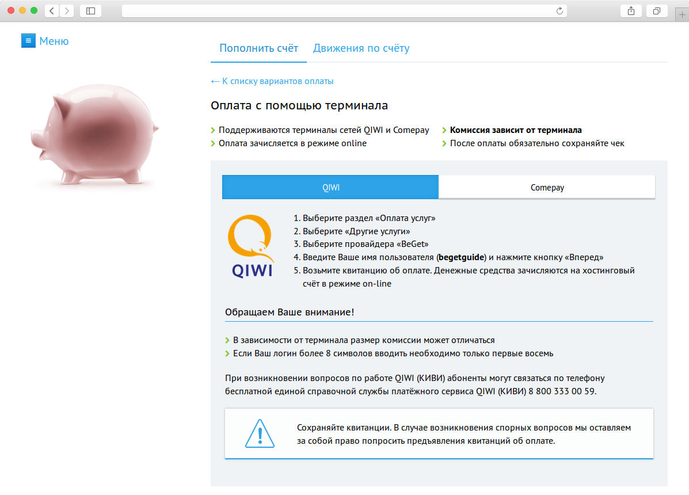The width and height of the screenshot is (689, 495).
Task: Click text Комиссия зависит от терминала
Action: click(516, 130)
